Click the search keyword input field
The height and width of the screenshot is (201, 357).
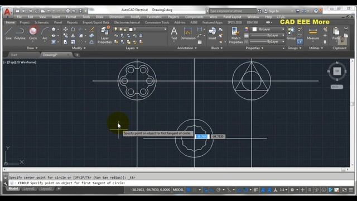click(x=233, y=11)
